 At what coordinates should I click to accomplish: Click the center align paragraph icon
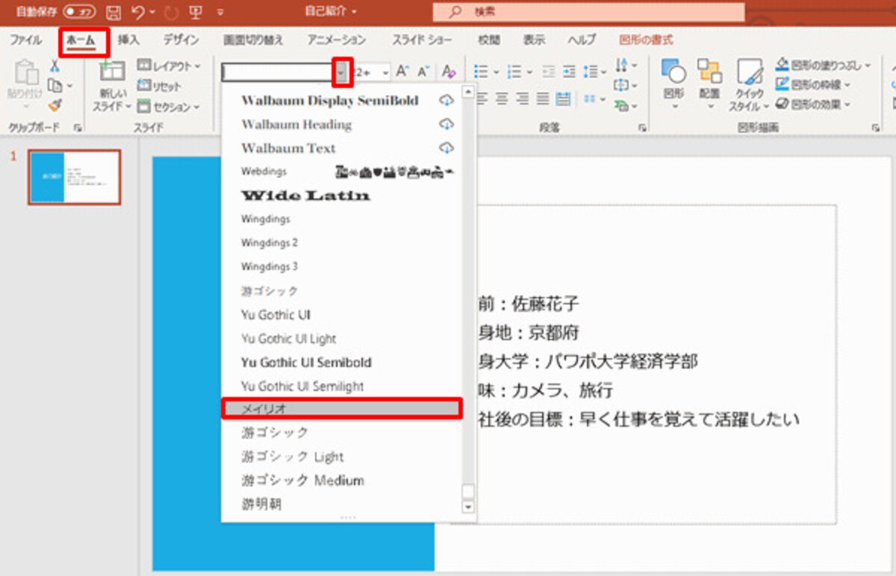(503, 98)
